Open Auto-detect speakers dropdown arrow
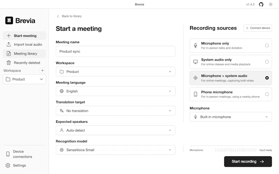This screenshot has height=174, width=279. pyautogui.click(x=170, y=130)
